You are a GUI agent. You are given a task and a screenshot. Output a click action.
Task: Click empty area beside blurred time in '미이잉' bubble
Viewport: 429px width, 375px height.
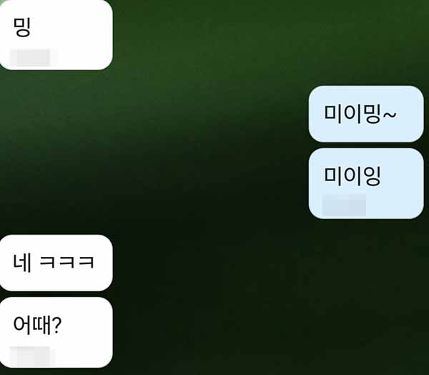[394, 205]
